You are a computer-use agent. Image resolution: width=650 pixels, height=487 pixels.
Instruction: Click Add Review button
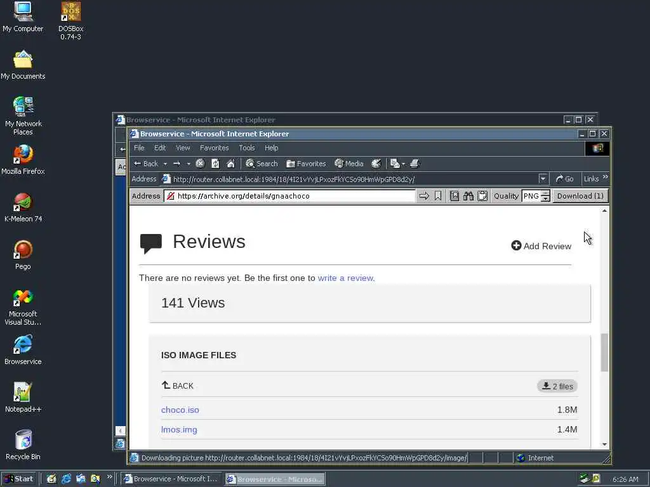coord(541,246)
